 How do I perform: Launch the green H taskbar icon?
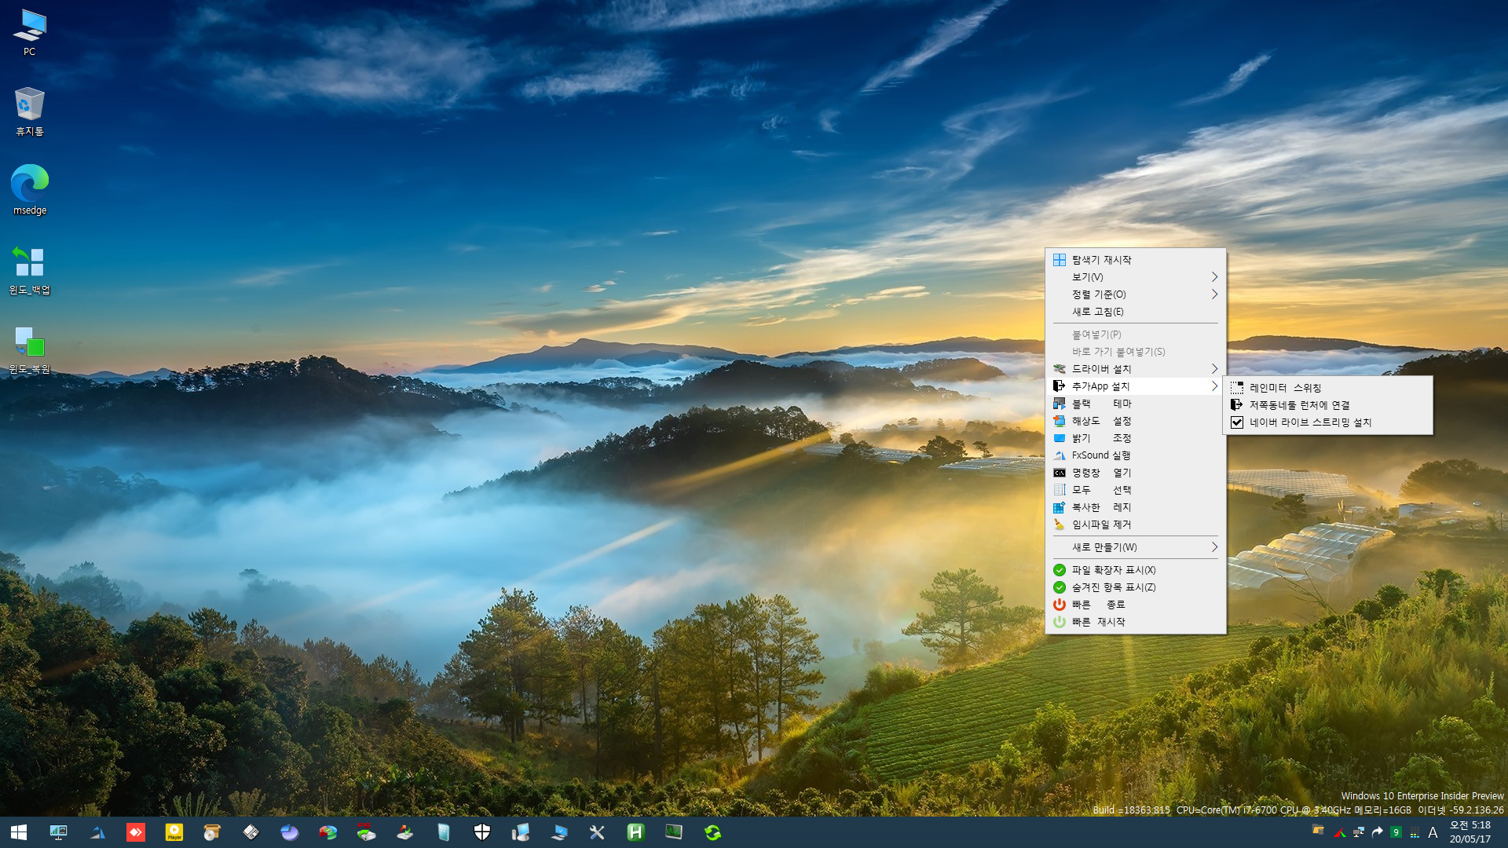pos(635,832)
